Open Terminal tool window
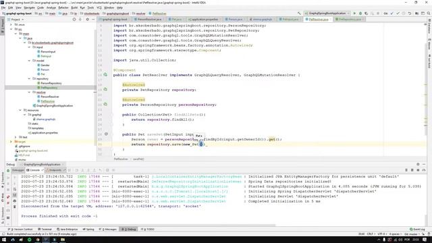The height and width of the screenshot is (243, 432). 45,230
